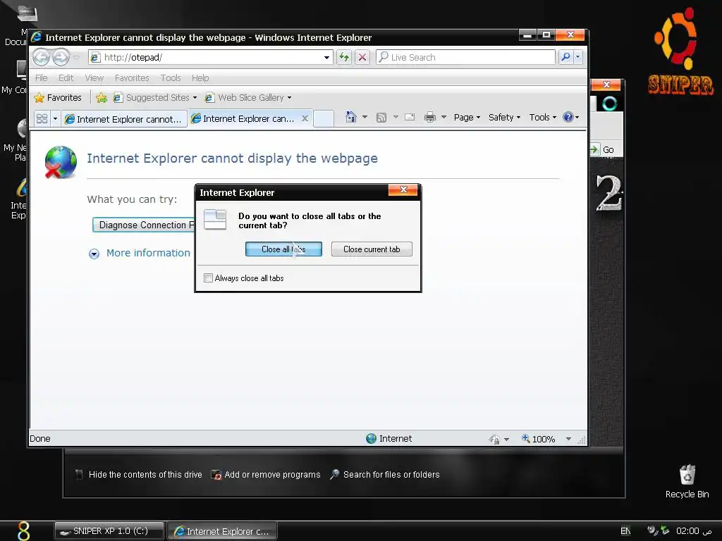Open the View menu
722x541 pixels.
tap(94, 77)
